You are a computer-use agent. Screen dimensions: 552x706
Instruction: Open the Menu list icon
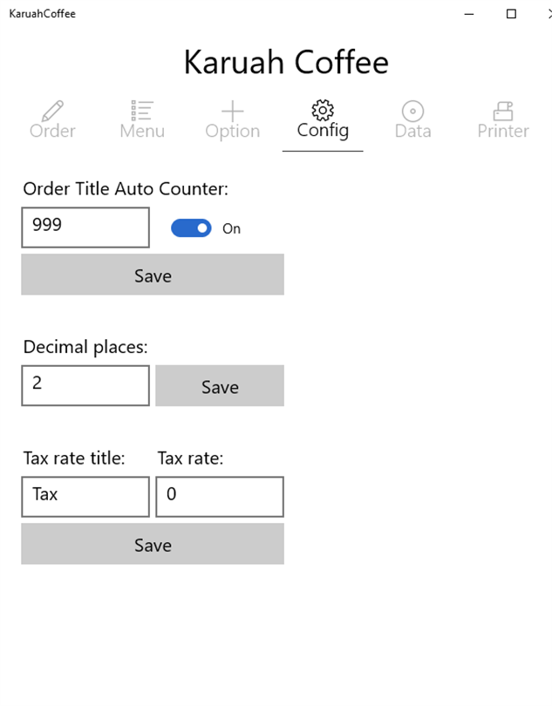[x=142, y=111]
